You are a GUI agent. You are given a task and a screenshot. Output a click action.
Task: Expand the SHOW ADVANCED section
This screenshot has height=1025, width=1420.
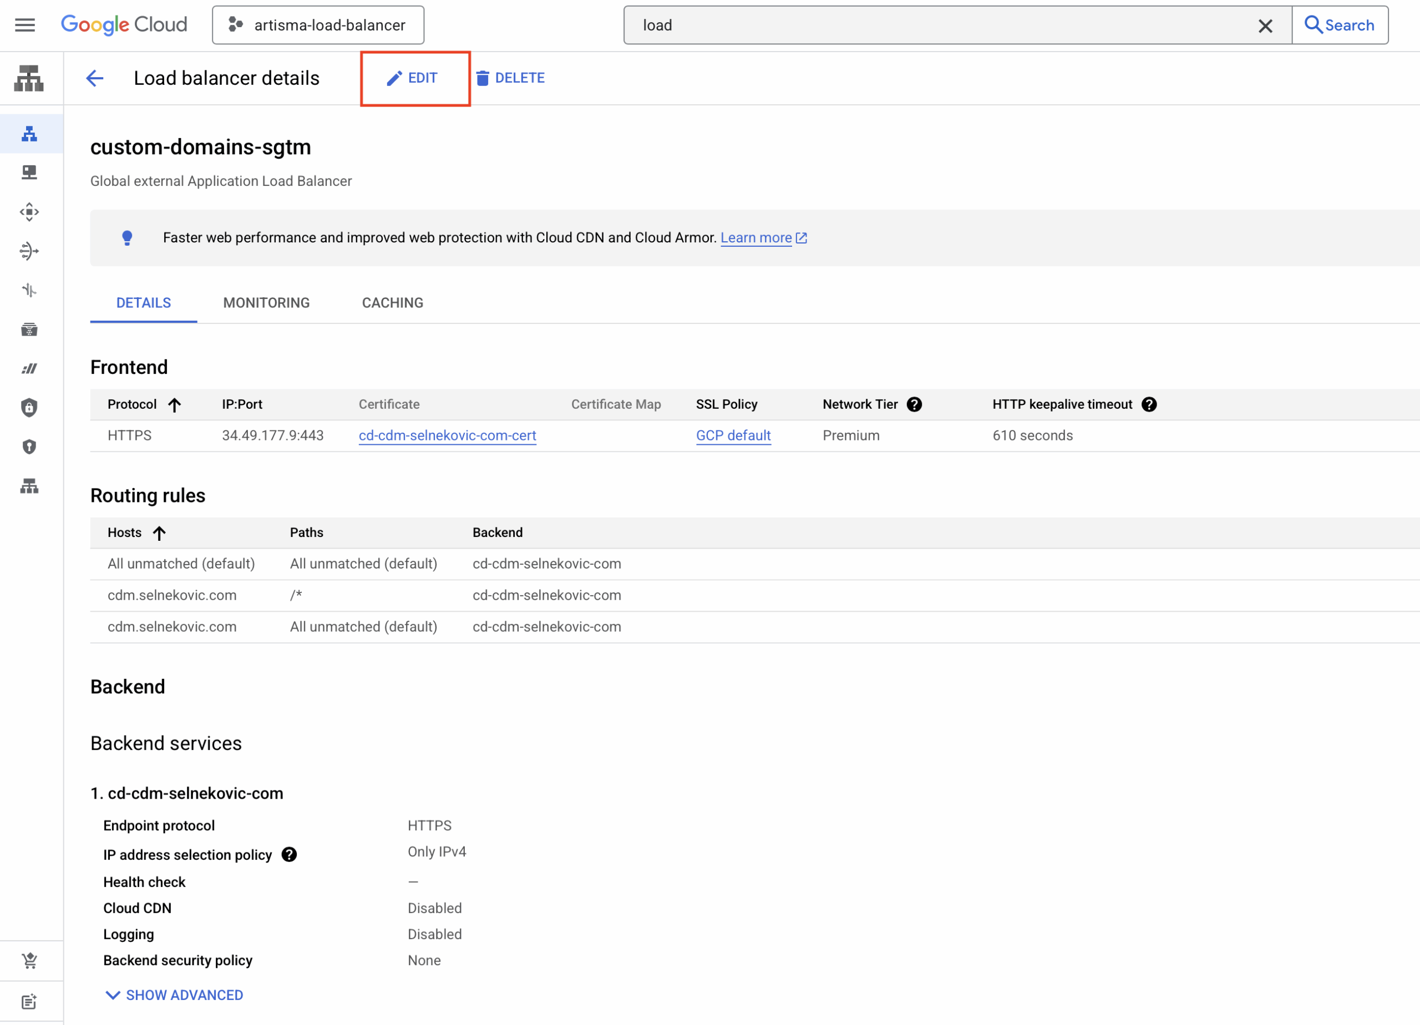[174, 995]
